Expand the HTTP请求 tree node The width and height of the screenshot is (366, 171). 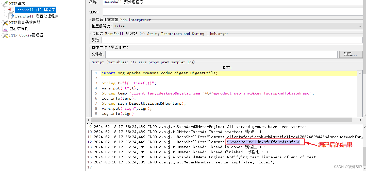coord(2,3)
